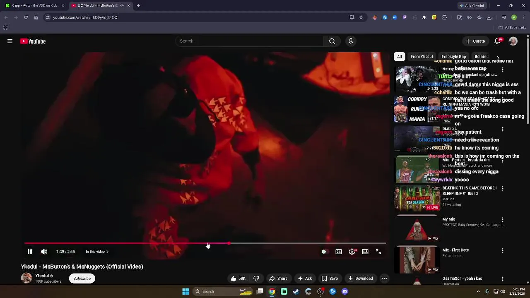Open the Ybcdul channel avatar

26,278
